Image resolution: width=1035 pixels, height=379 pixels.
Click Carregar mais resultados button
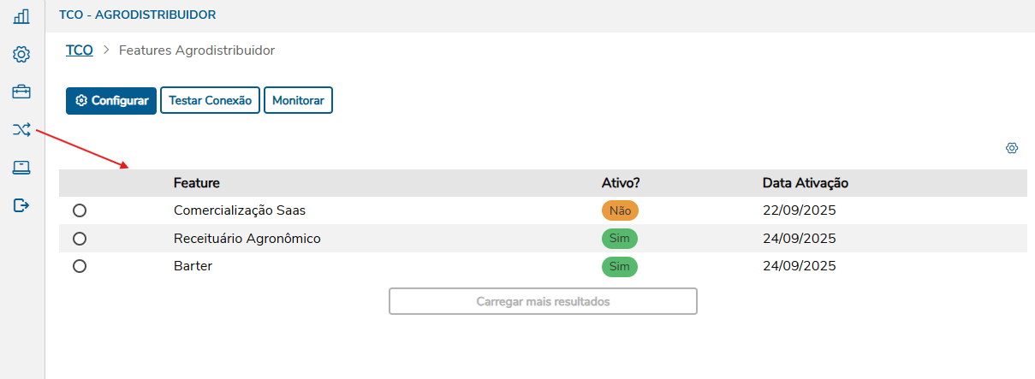543,301
